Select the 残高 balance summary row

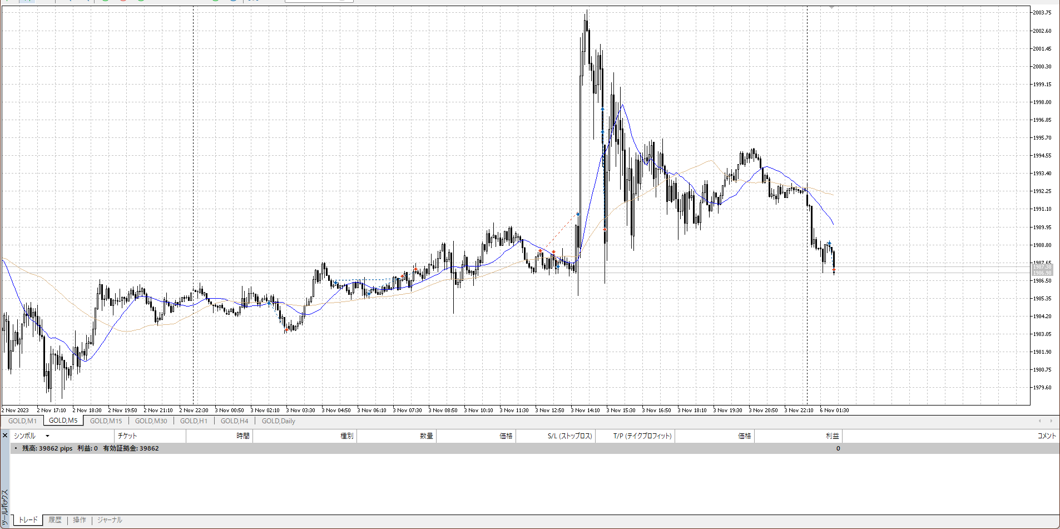(x=90, y=448)
